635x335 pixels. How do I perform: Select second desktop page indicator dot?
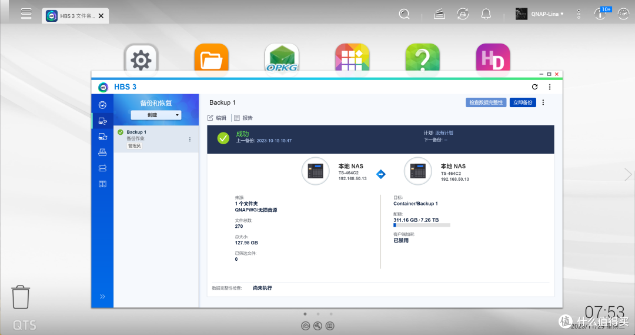[318, 314]
